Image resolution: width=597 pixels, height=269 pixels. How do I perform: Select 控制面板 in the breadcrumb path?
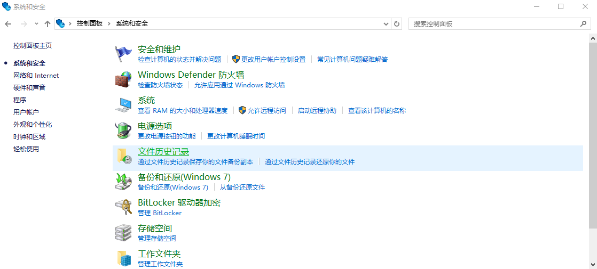(x=90, y=23)
